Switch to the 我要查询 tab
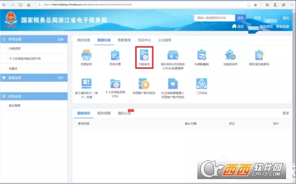Screen dimensions: 296x184 [x=124, y=40]
